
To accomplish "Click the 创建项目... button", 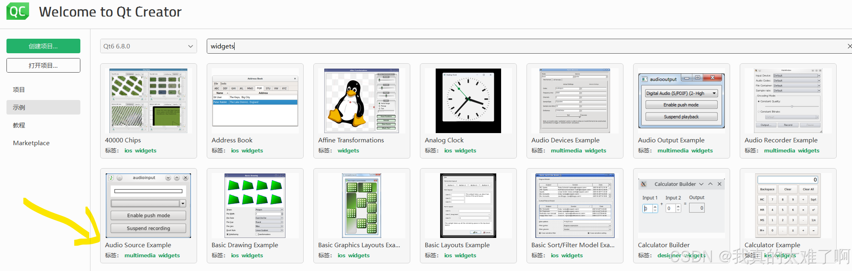I will pyautogui.click(x=43, y=46).
